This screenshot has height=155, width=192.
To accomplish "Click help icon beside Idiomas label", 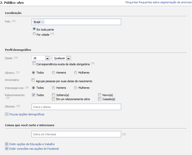I will coord(18,106).
